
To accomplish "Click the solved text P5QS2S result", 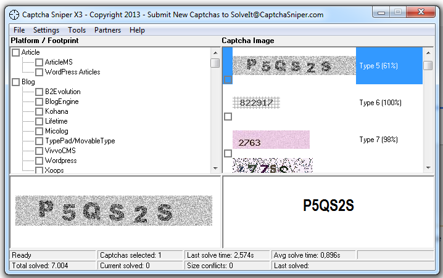I will point(328,205).
